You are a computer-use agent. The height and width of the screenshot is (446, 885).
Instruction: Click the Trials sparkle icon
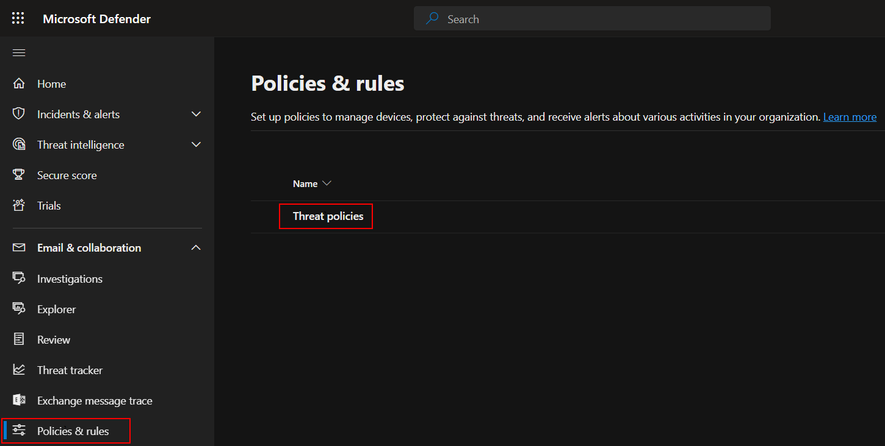click(x=19, y=205)
